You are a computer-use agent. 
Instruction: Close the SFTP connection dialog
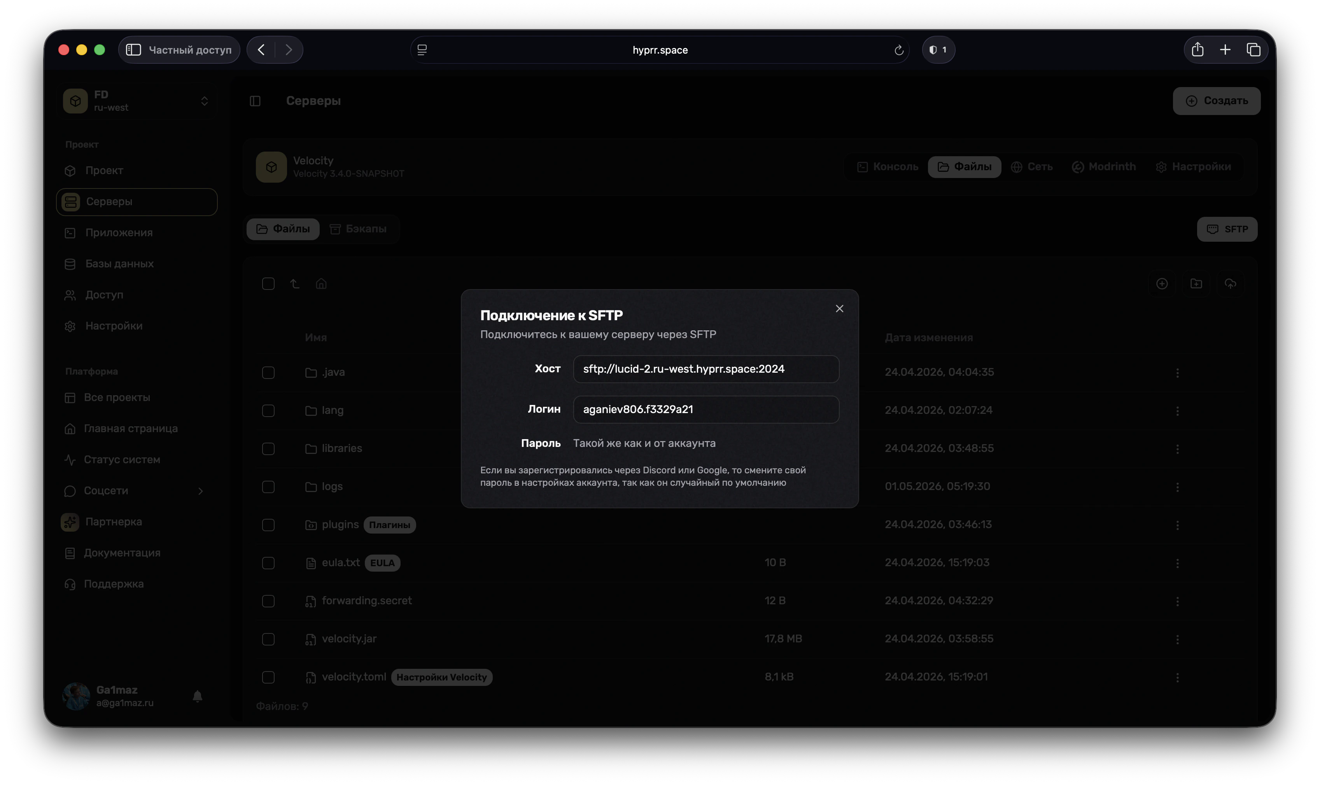[x=839, y=309]
